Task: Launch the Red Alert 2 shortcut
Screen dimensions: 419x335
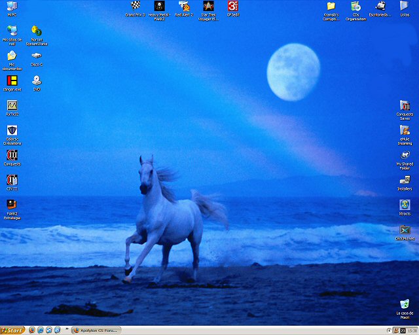Action: pyautogui.click(x=184, y=6)
